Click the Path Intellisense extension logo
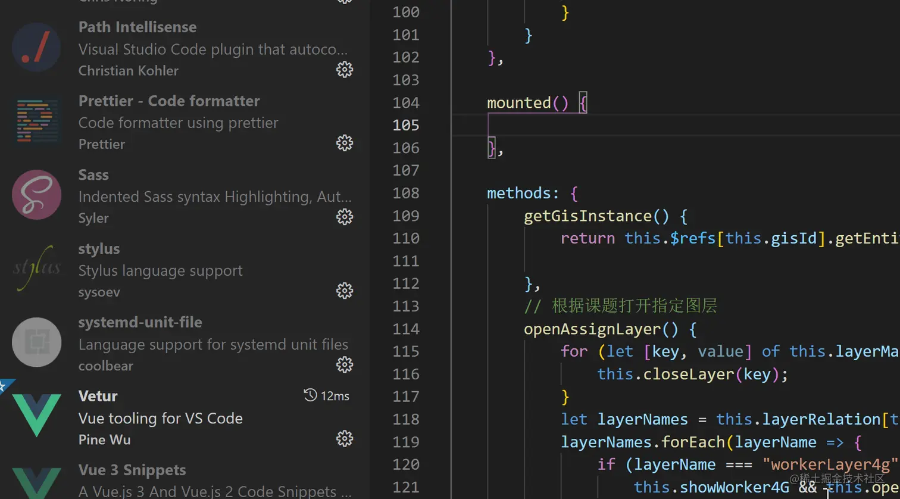 click(x=37, y=48)
